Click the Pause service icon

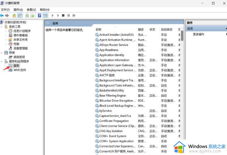click(69, 16)
